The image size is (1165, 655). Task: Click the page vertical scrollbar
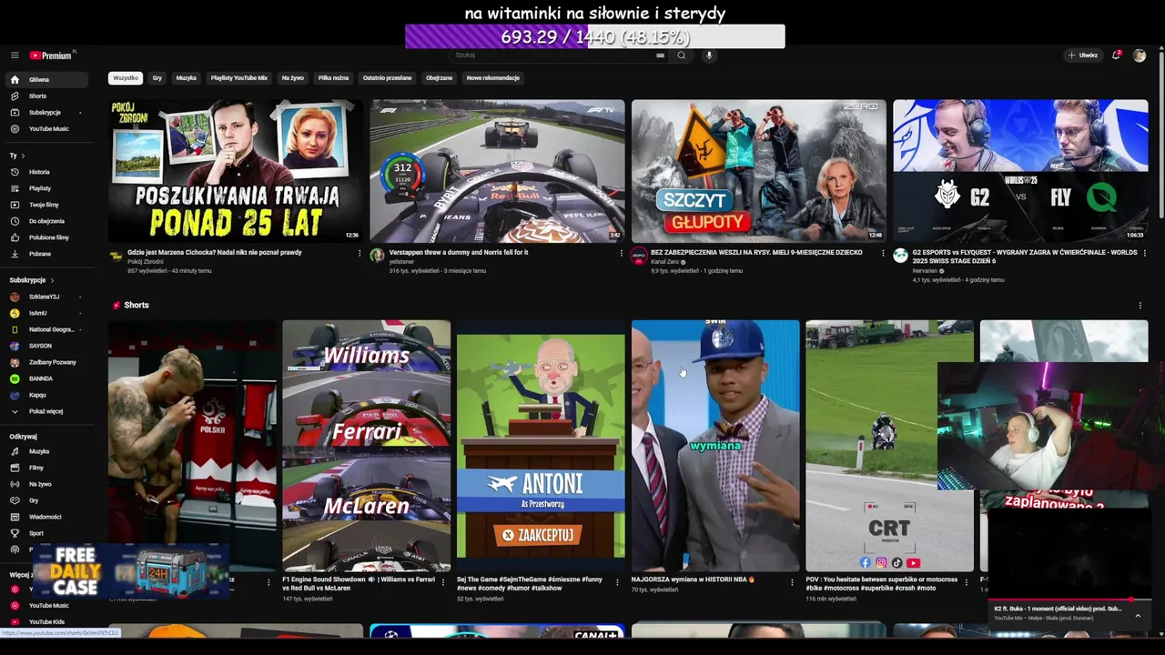point(1160,136)
